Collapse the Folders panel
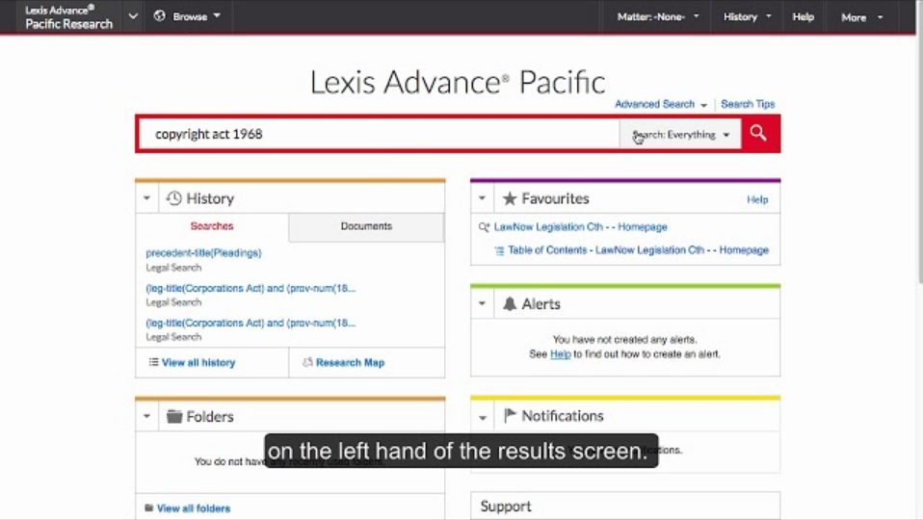The image size is (923, 520). pyautogui.click(x=146, y=416)
